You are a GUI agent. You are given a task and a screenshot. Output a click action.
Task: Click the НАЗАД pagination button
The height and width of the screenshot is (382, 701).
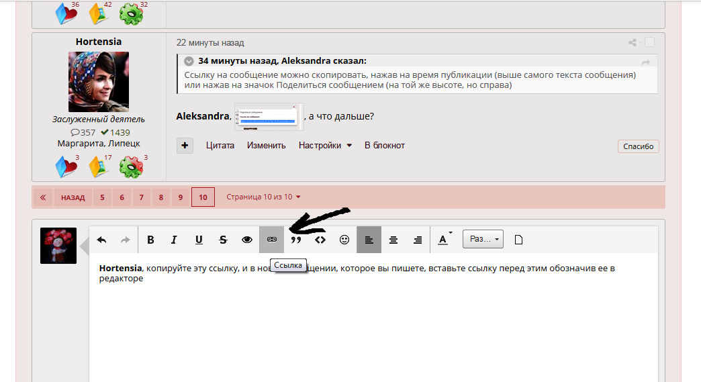[73, 197]
